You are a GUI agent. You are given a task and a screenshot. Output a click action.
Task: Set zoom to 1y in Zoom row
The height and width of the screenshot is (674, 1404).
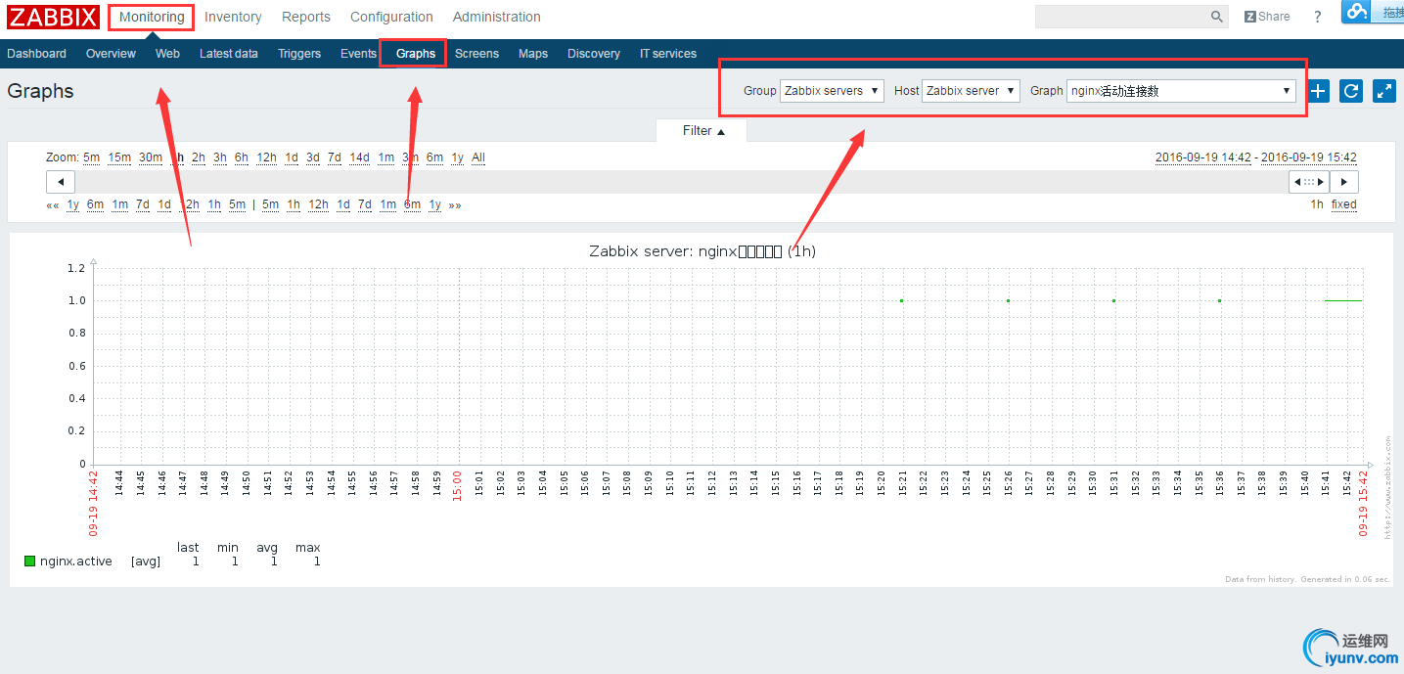[x=458, y=157]
